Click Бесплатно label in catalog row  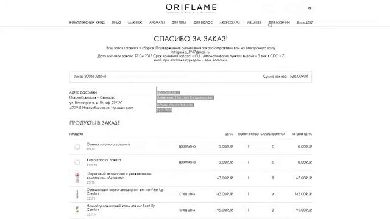(x=187, y=147)
